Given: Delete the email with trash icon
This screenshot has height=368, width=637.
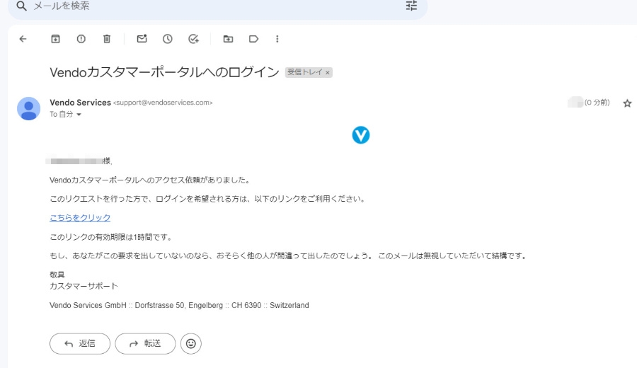Looking at the screenshot, I should pos(107,39).
